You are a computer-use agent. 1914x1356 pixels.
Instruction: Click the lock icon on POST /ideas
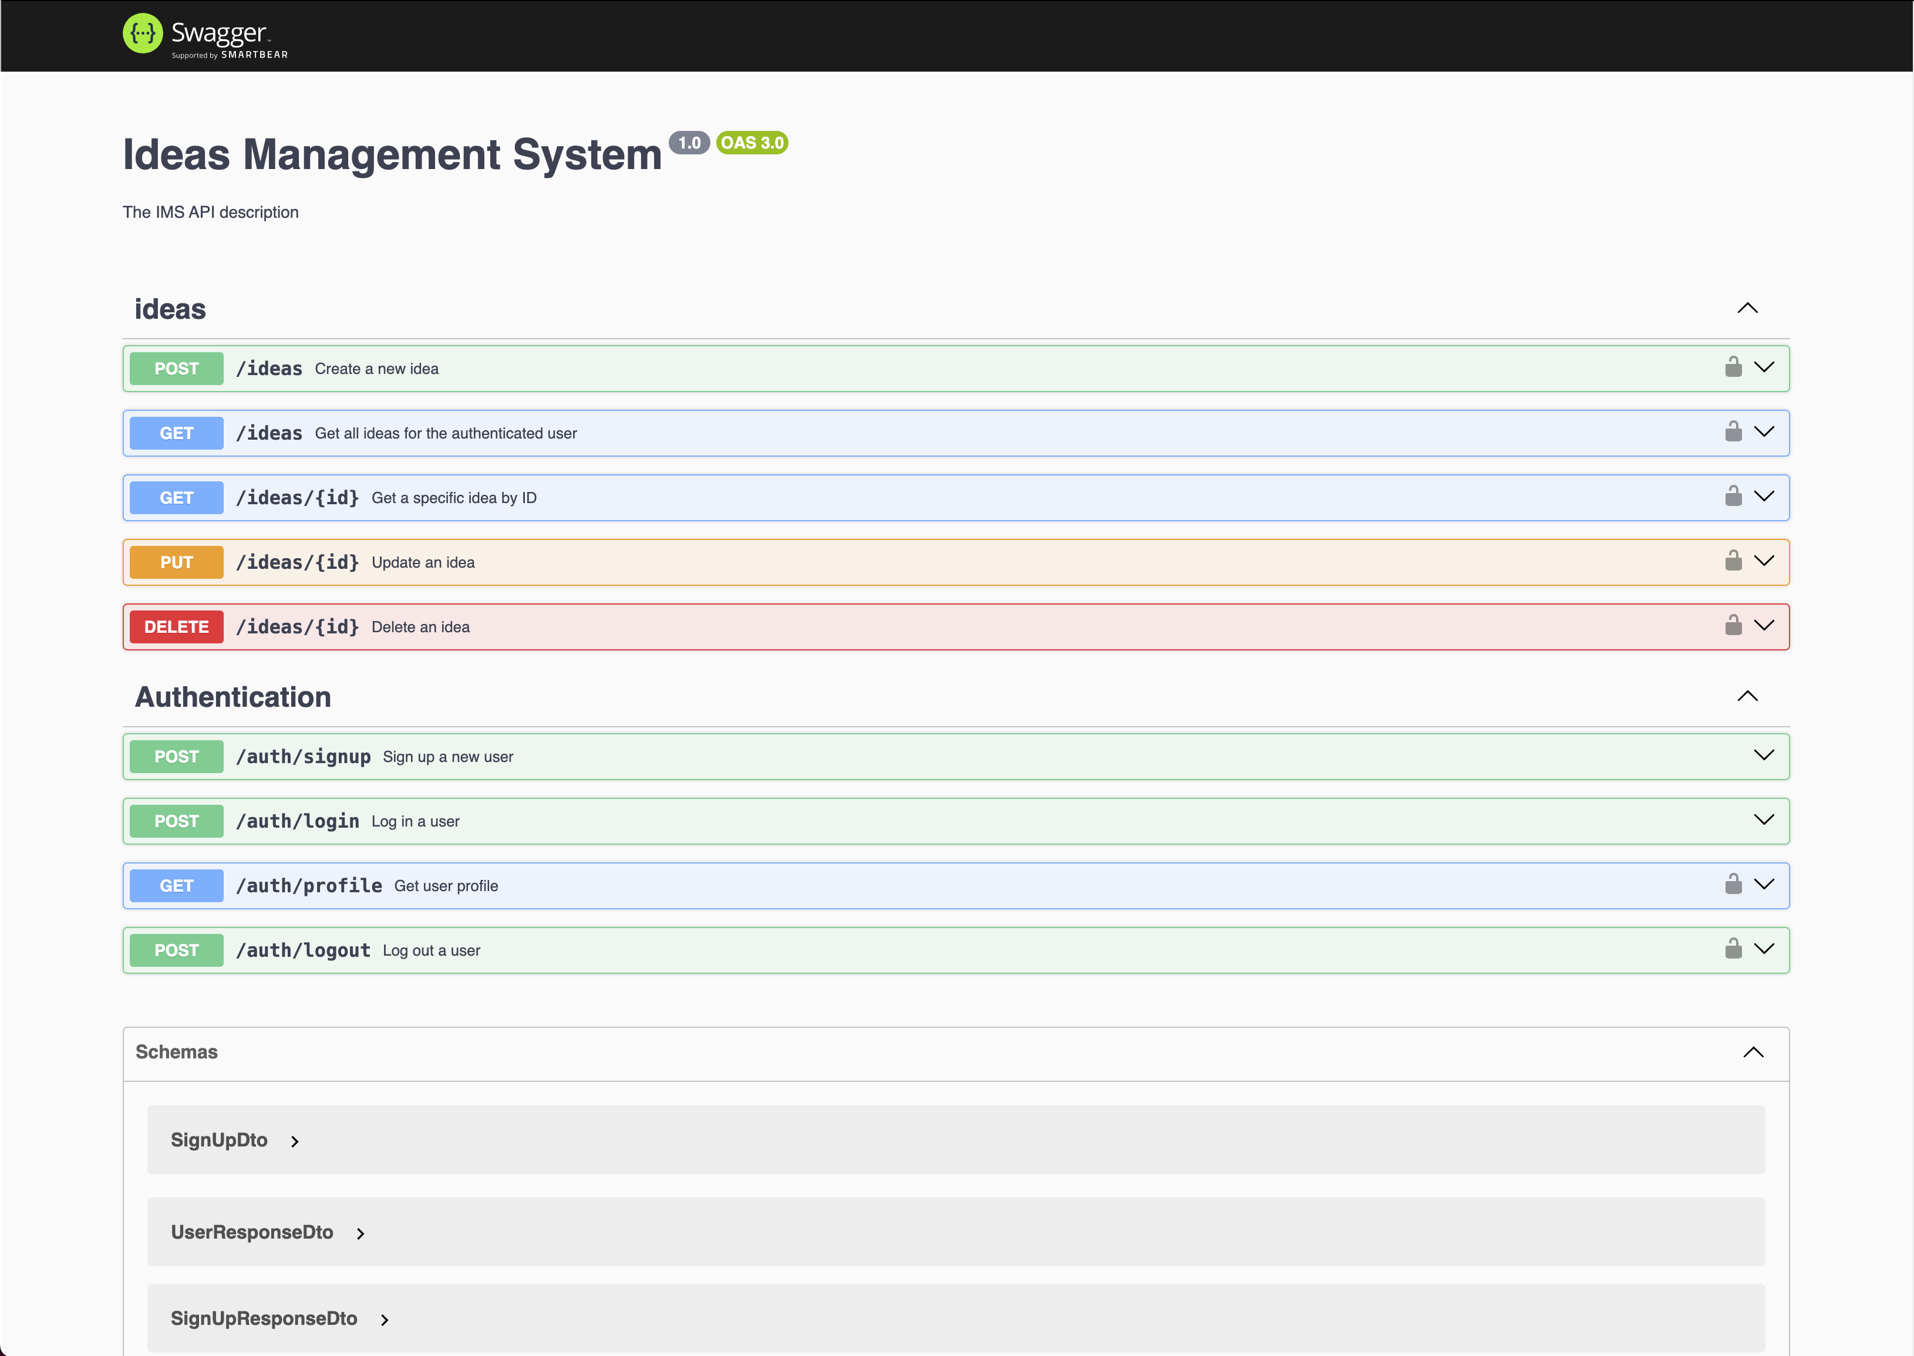point(1733,367)
